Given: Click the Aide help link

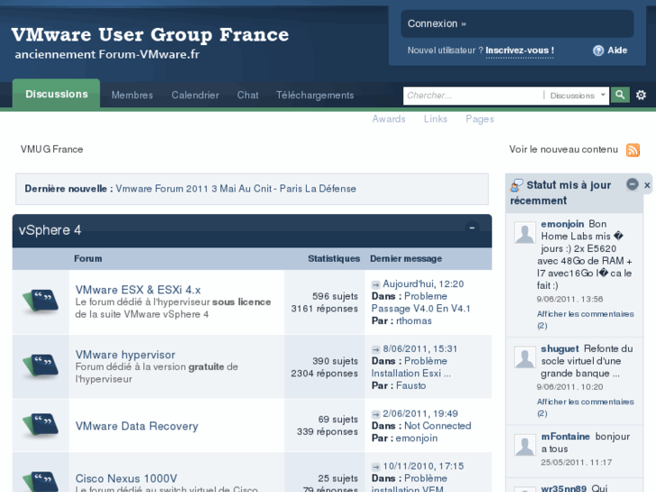Looking at the screenshot, I should click(x=617, y=51).
